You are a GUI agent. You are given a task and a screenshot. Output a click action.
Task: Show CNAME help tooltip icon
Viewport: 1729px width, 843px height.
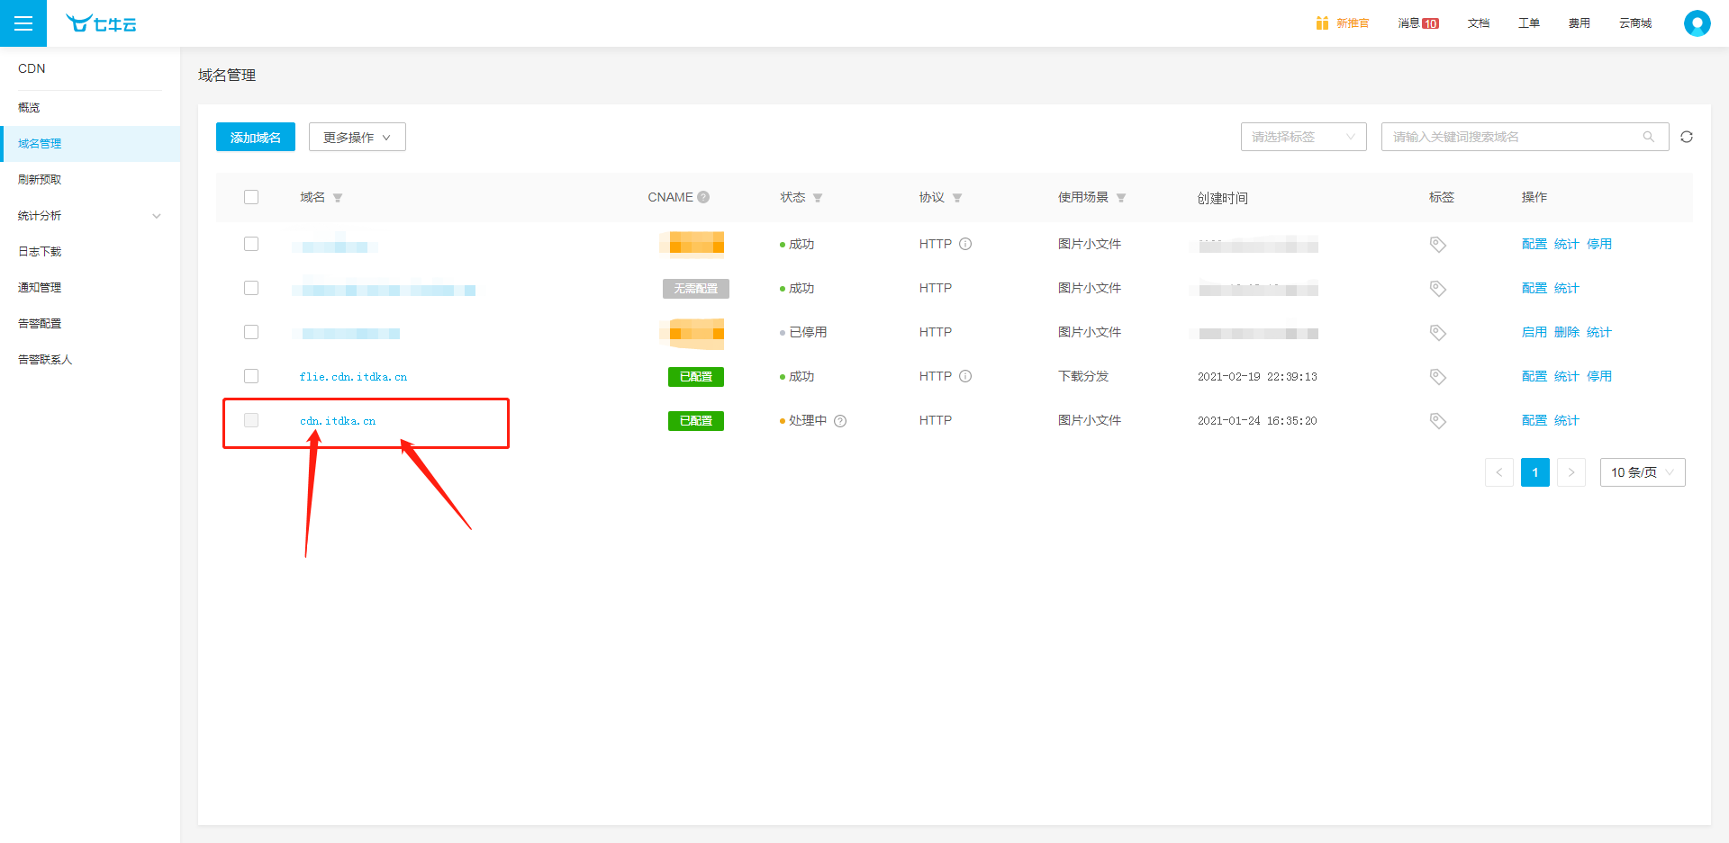[x=703, y=197]
